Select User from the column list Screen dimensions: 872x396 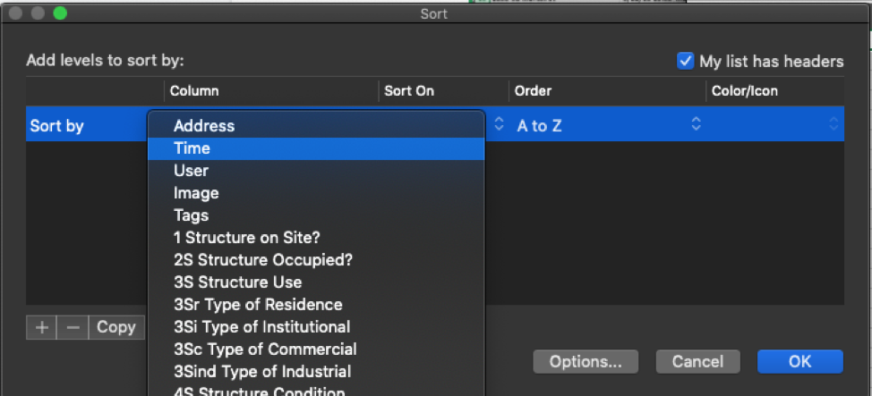pos(191,171)
